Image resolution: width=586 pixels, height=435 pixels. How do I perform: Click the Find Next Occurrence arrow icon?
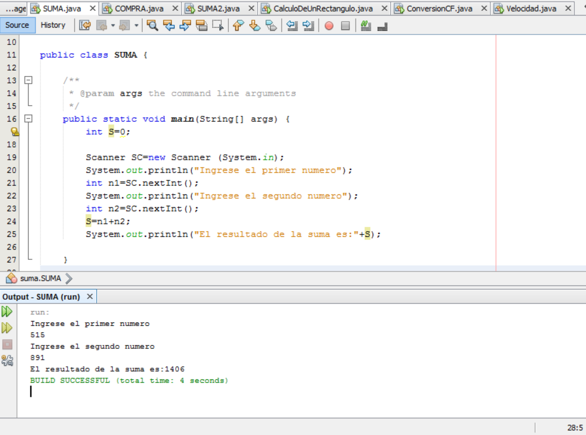pyautogui.click(x=186, y=26)
